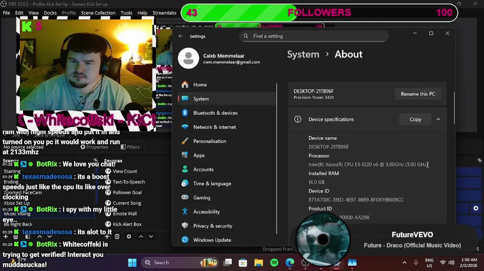Open OBS Tools menu
484x271 pixels.
[126, 13]
